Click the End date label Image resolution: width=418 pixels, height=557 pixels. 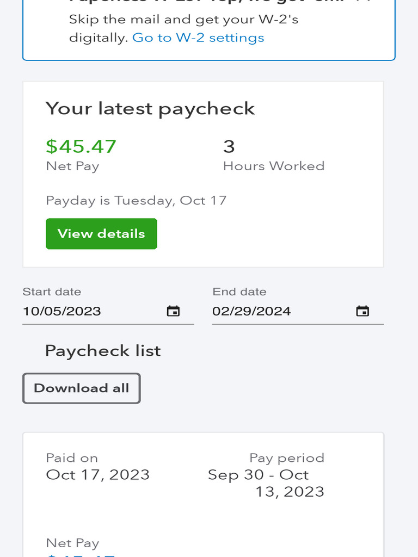coord(239,292)
